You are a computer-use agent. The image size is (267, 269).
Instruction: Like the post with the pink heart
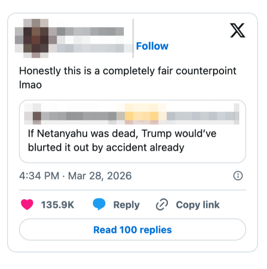click(x=27, y=205)
